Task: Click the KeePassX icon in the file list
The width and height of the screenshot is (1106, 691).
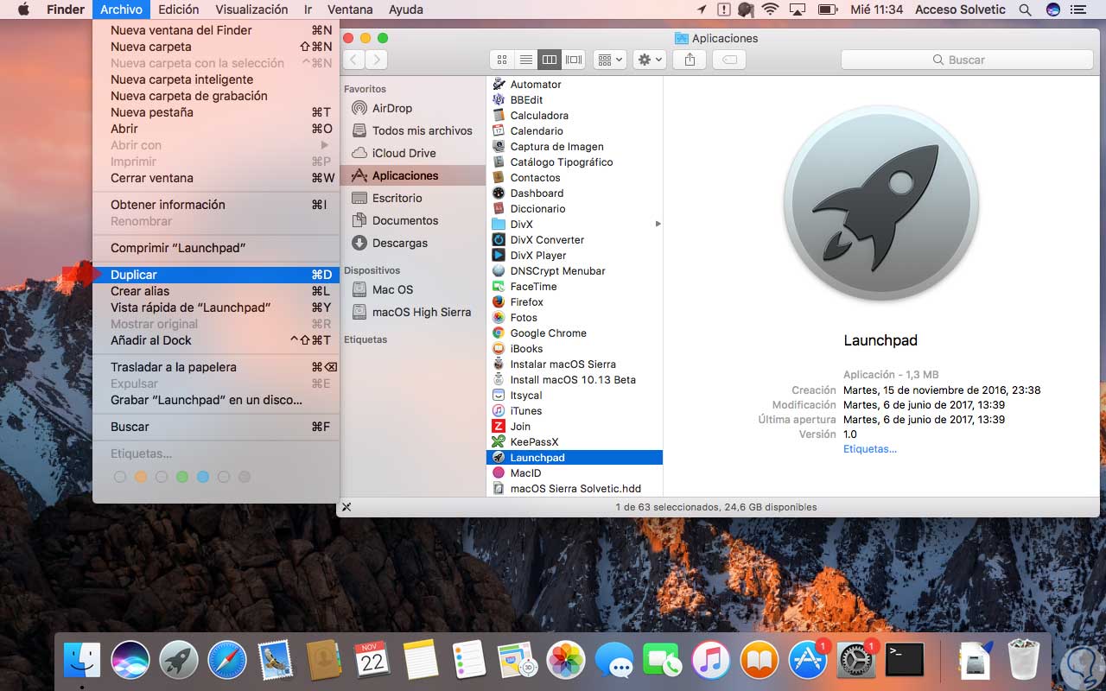Action: (499, 442)
